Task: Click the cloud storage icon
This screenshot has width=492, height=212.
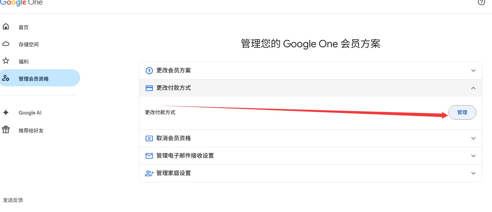Action: tap(6, 44)
